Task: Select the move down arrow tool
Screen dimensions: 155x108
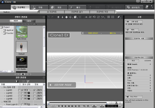Action: pyautogui.click(x=62, y=17)
